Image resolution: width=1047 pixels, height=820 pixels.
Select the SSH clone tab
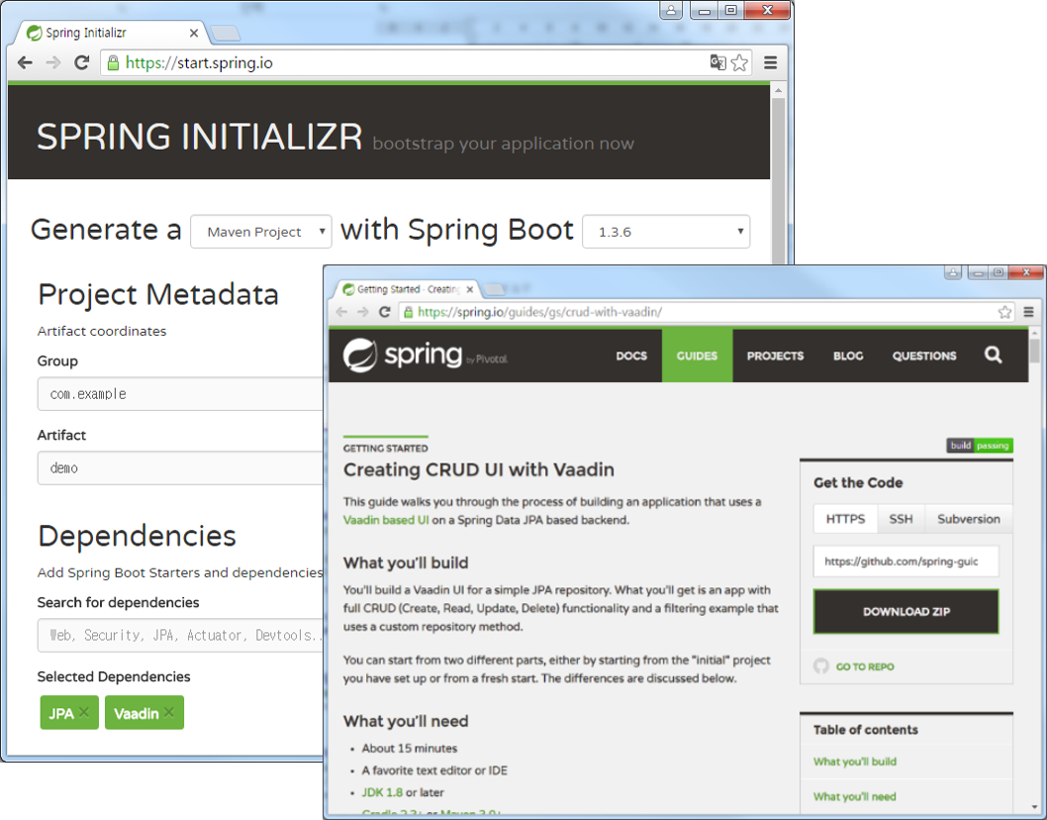[x=901, y=519]
